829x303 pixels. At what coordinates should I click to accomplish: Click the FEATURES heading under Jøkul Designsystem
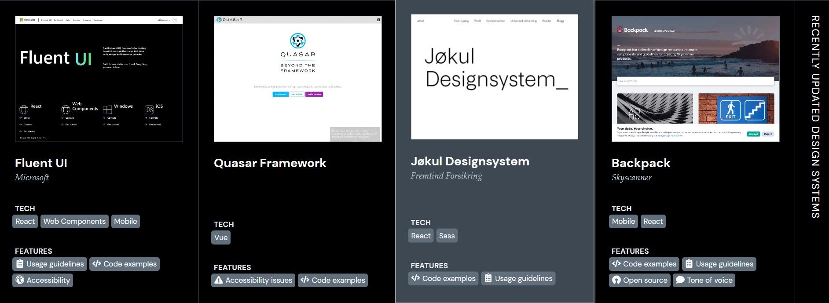tap(429, 266)
